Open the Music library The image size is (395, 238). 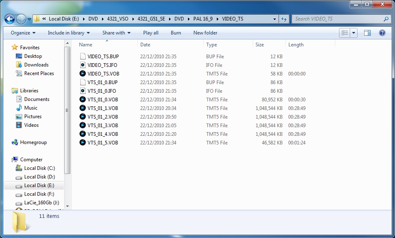pyautogui.click(x=31, y=108)
